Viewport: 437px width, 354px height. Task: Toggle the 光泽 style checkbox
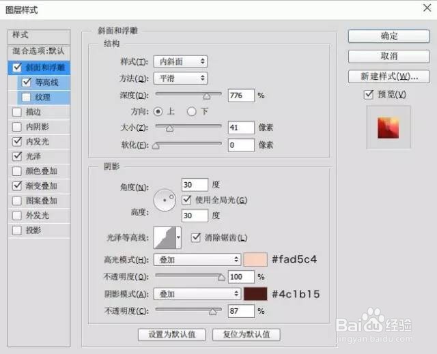pos(17,156)
